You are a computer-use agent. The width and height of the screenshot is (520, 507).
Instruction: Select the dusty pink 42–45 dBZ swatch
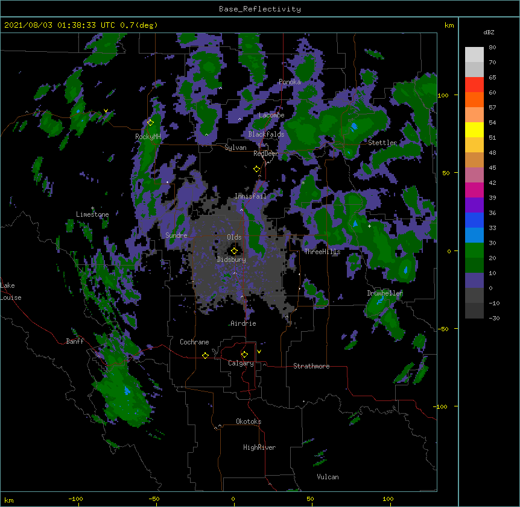474,175
